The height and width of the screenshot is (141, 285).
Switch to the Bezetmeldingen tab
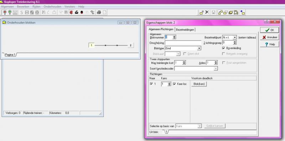185,29
